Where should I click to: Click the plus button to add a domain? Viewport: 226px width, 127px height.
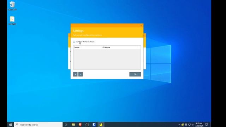point(75,74)
